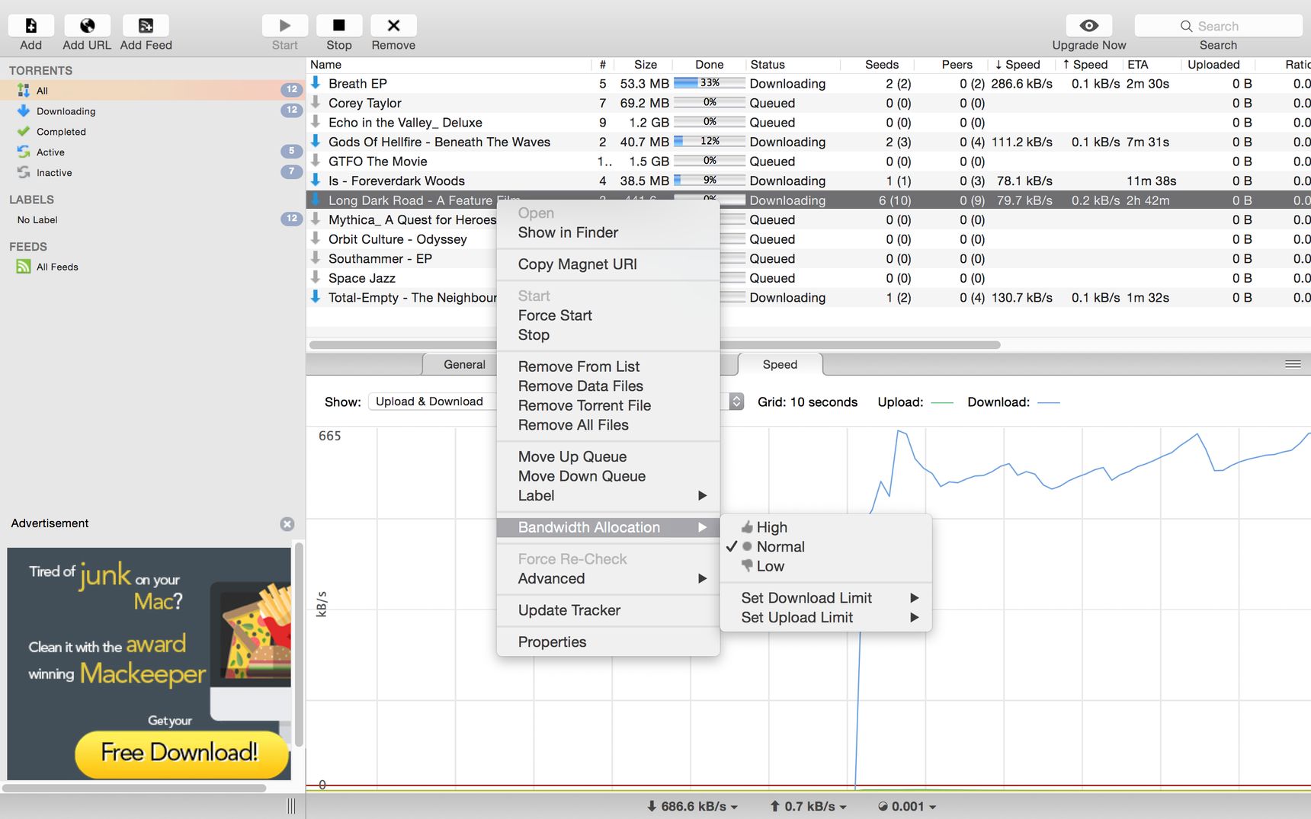Click the Stop square toolbar button
Screen dimensions: 1311x819
pyautogui.click(x=339, y=26)
